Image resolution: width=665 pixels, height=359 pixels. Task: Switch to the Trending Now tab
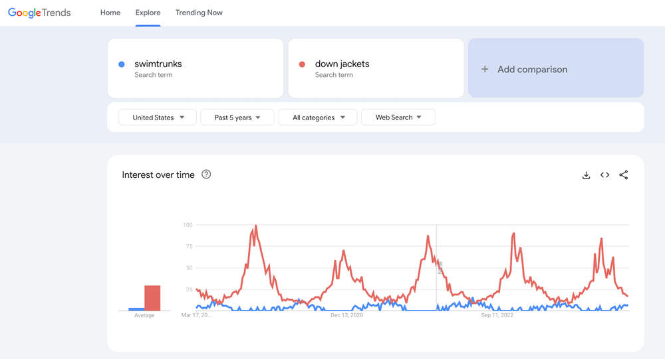click(x=199, y=13)
